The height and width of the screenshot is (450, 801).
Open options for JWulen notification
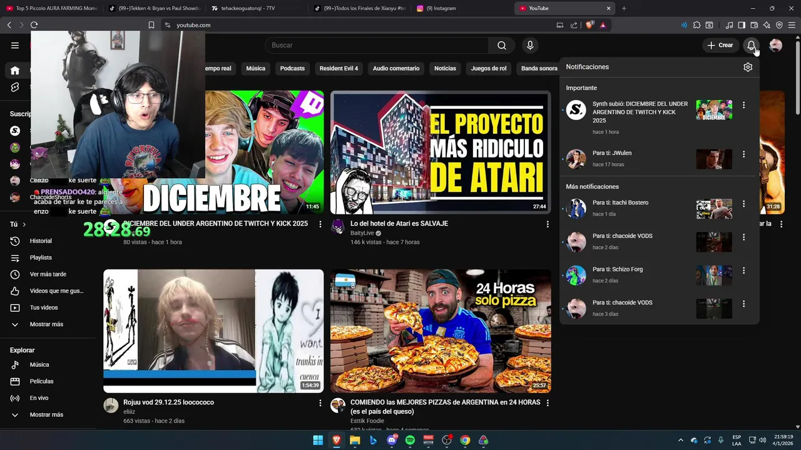(743, 154)
